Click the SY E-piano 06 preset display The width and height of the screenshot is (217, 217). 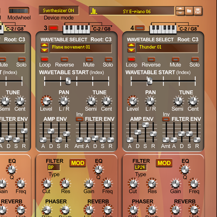point(132,11)
